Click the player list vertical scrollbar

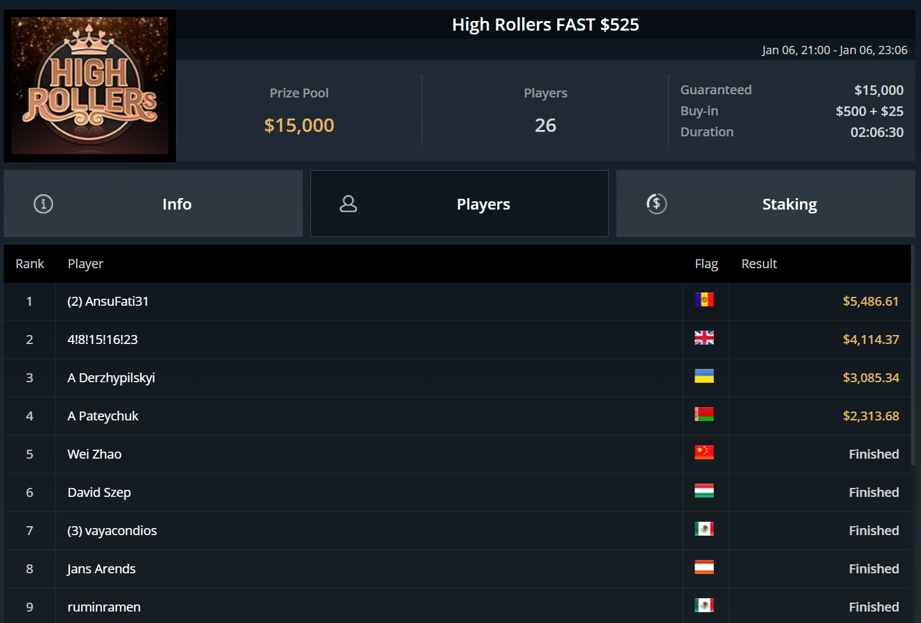913,355
